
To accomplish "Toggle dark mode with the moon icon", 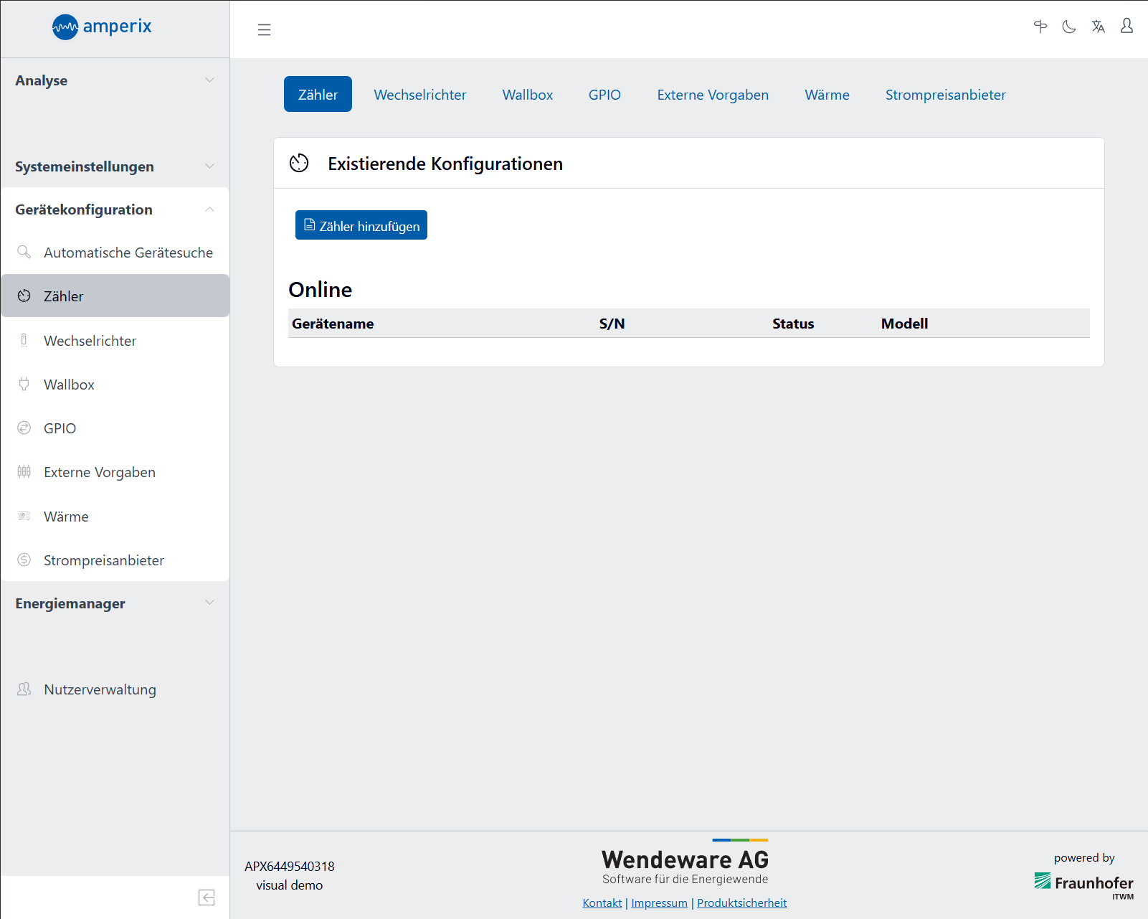I will (x=1069, y=27).
